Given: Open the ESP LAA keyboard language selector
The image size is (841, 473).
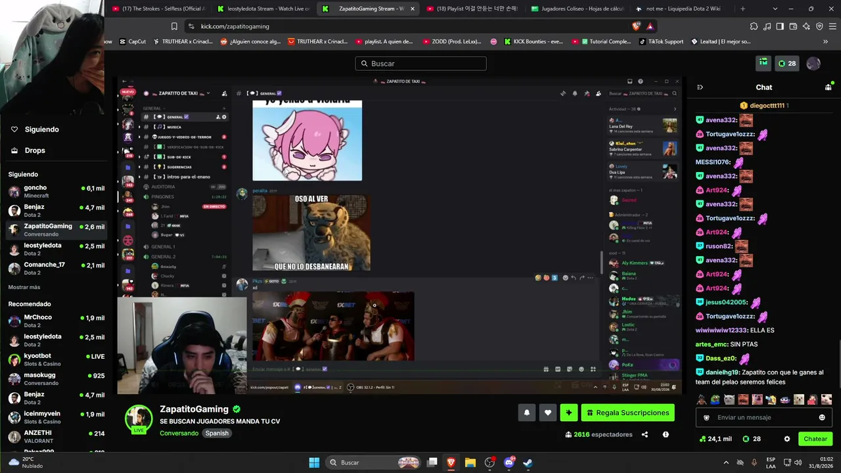Looking at the screenshot, I should [771, 462].
